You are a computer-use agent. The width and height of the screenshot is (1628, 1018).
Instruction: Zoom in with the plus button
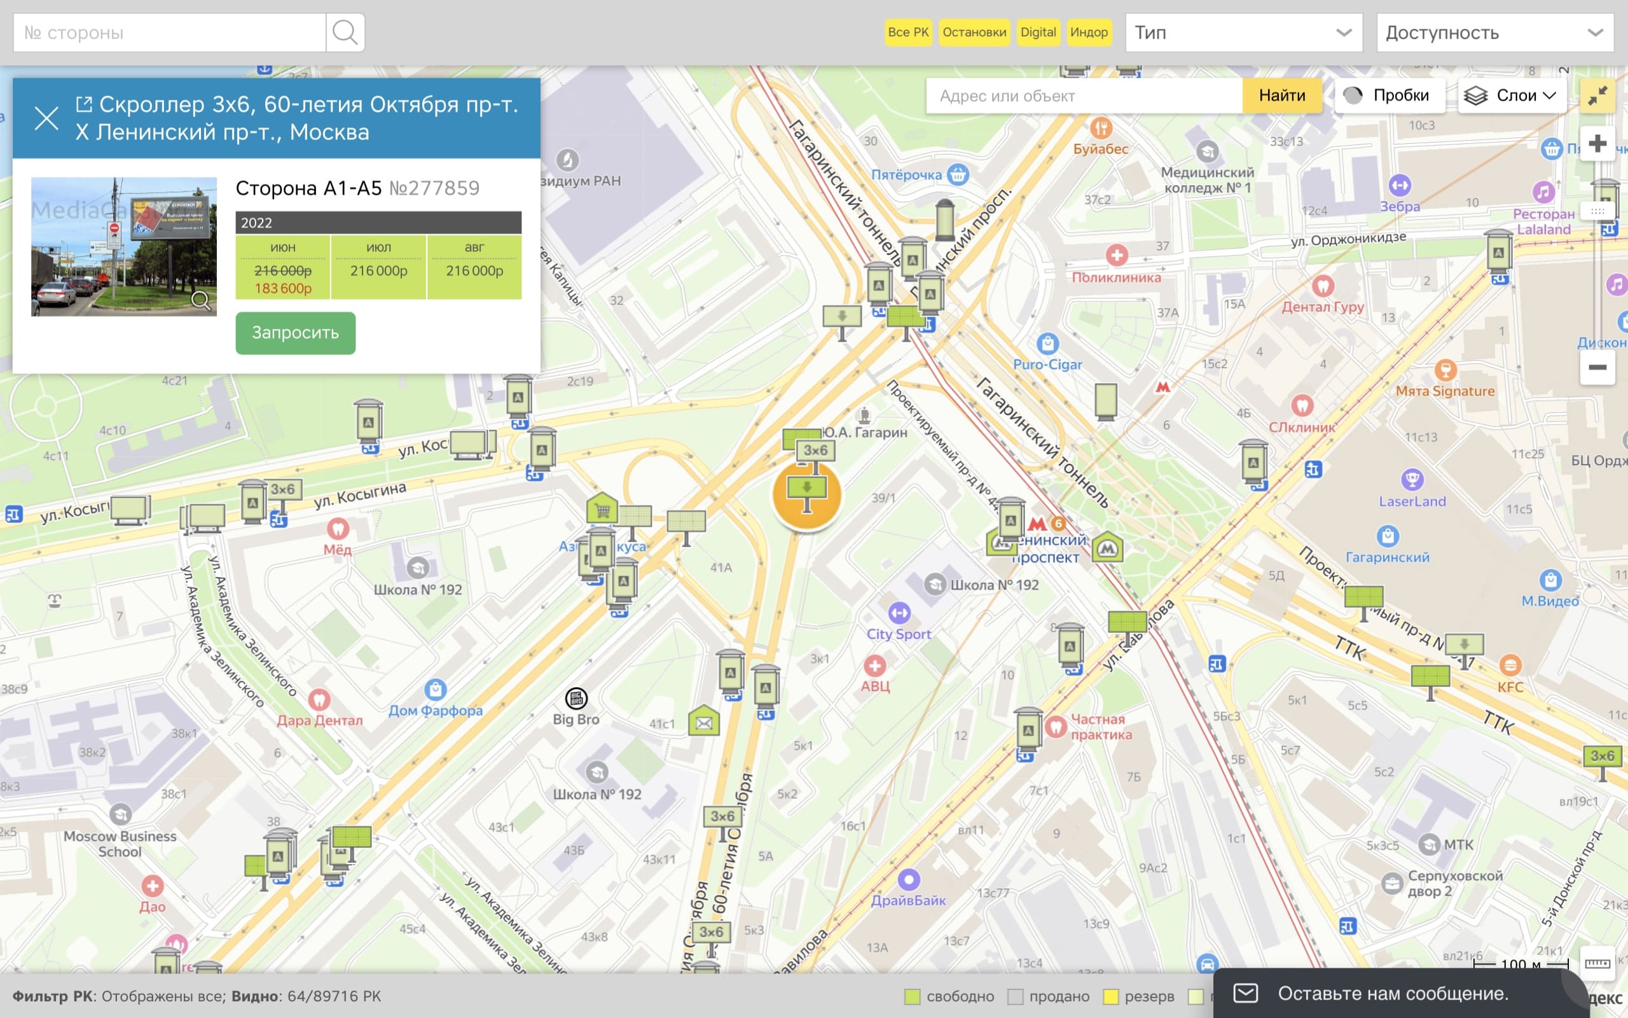pos(1597,143)
